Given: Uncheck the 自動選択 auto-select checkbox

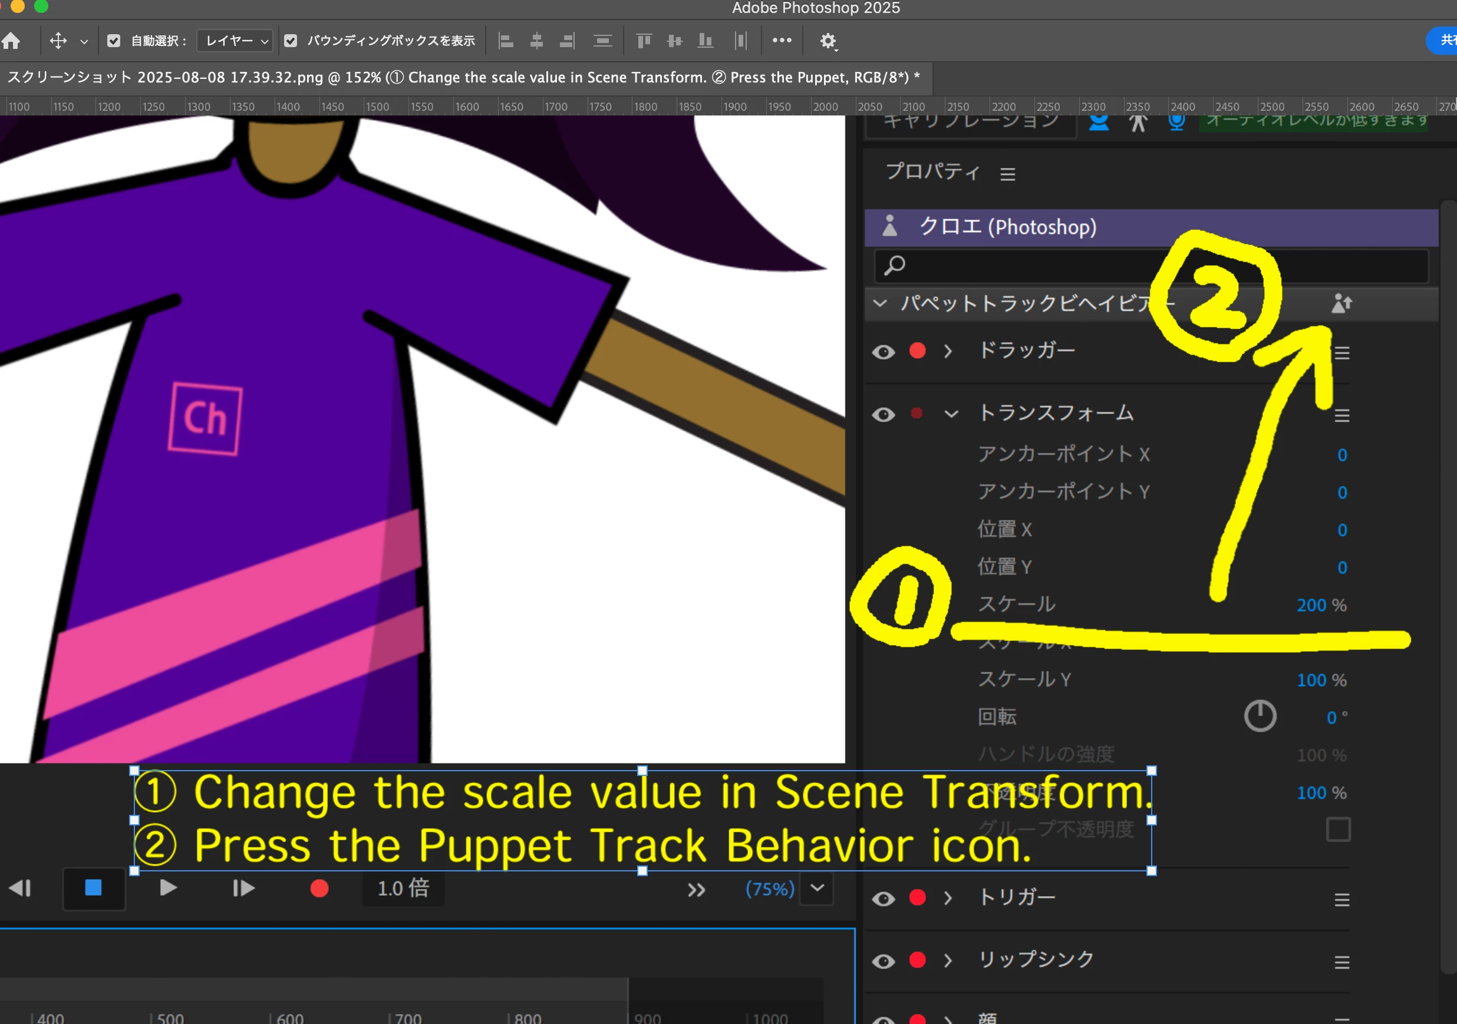Looking at the screenshot, I should (x=114, y=41).
